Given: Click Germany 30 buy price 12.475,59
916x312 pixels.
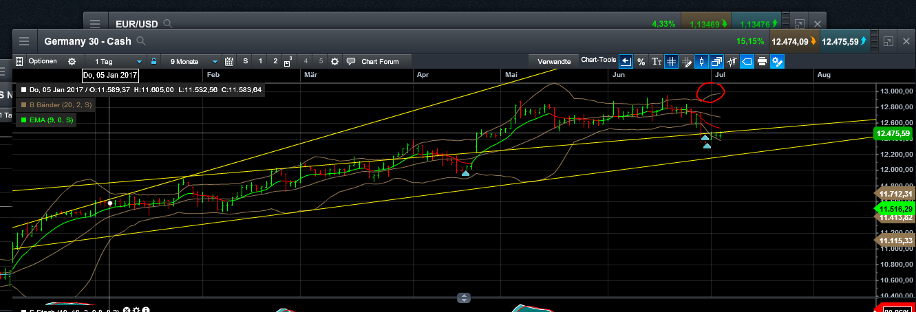Looking at the screenshot, I should (x=844, y=41).
